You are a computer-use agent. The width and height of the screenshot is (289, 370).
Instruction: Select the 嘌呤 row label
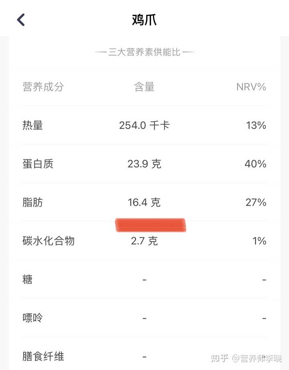click(33, 318)
